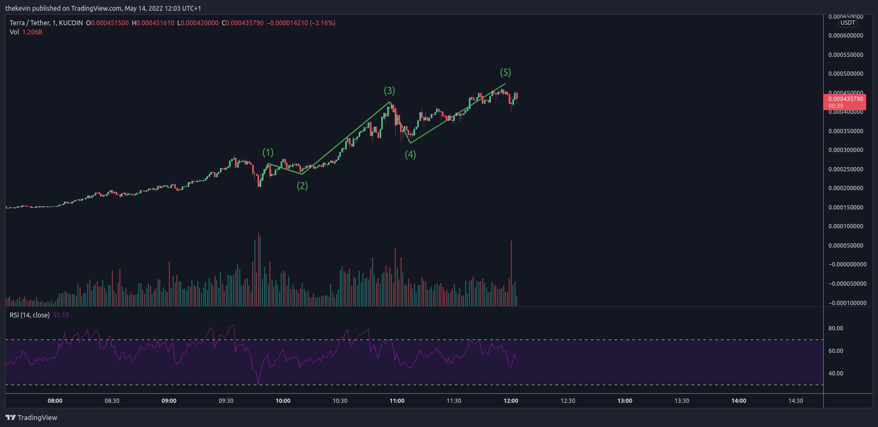The width and height of the screenshot is (878, 427).
Task: Click the USDT currency label on price axis
Action: 848,23
